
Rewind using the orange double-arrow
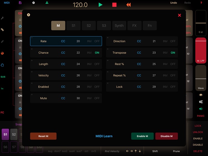(x=128, y=5)
